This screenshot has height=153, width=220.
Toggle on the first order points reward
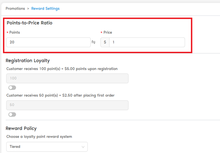click(12, 114)
